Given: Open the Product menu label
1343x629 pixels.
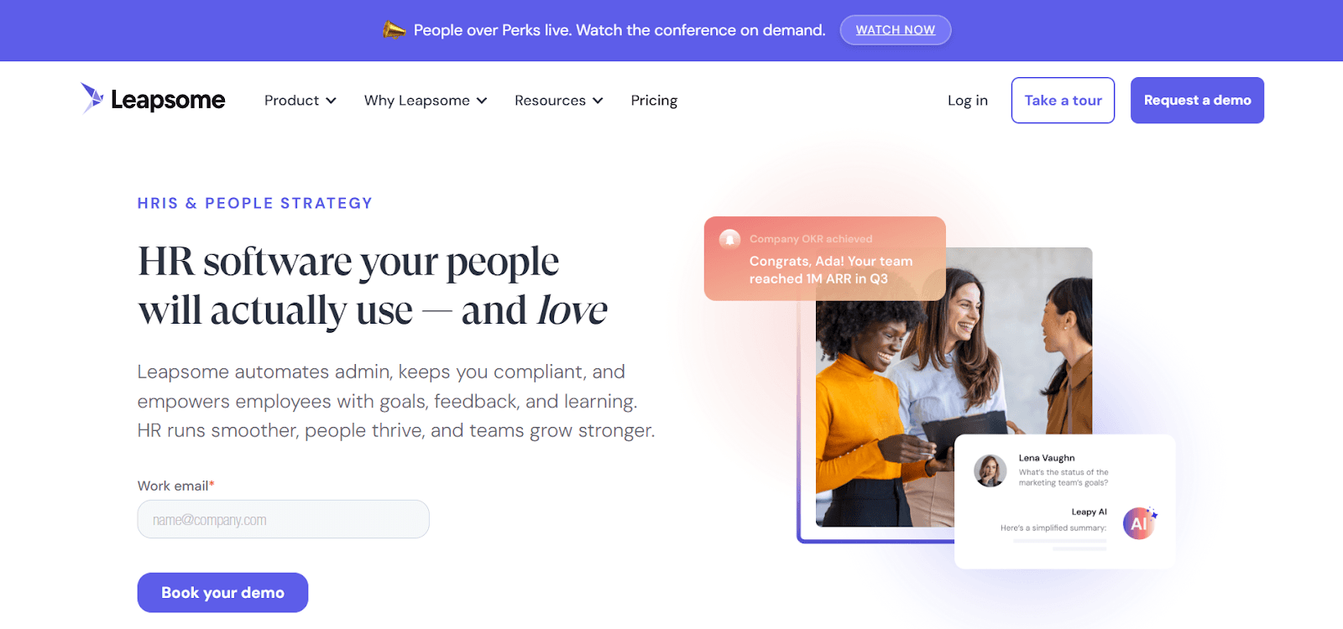Looking at the screenshot, I should [291, 101].
